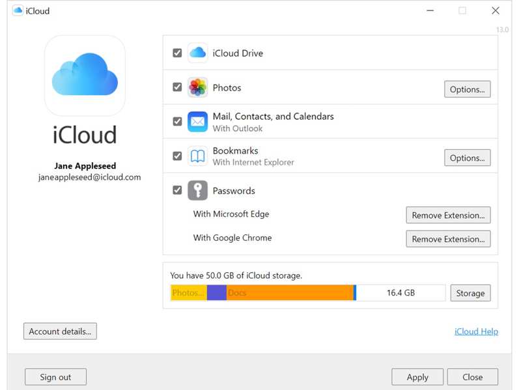This screenshot has height=390, width=521.
Task: Click yellow Photos segment of storage bar
Action: click(x=189, y=293)
